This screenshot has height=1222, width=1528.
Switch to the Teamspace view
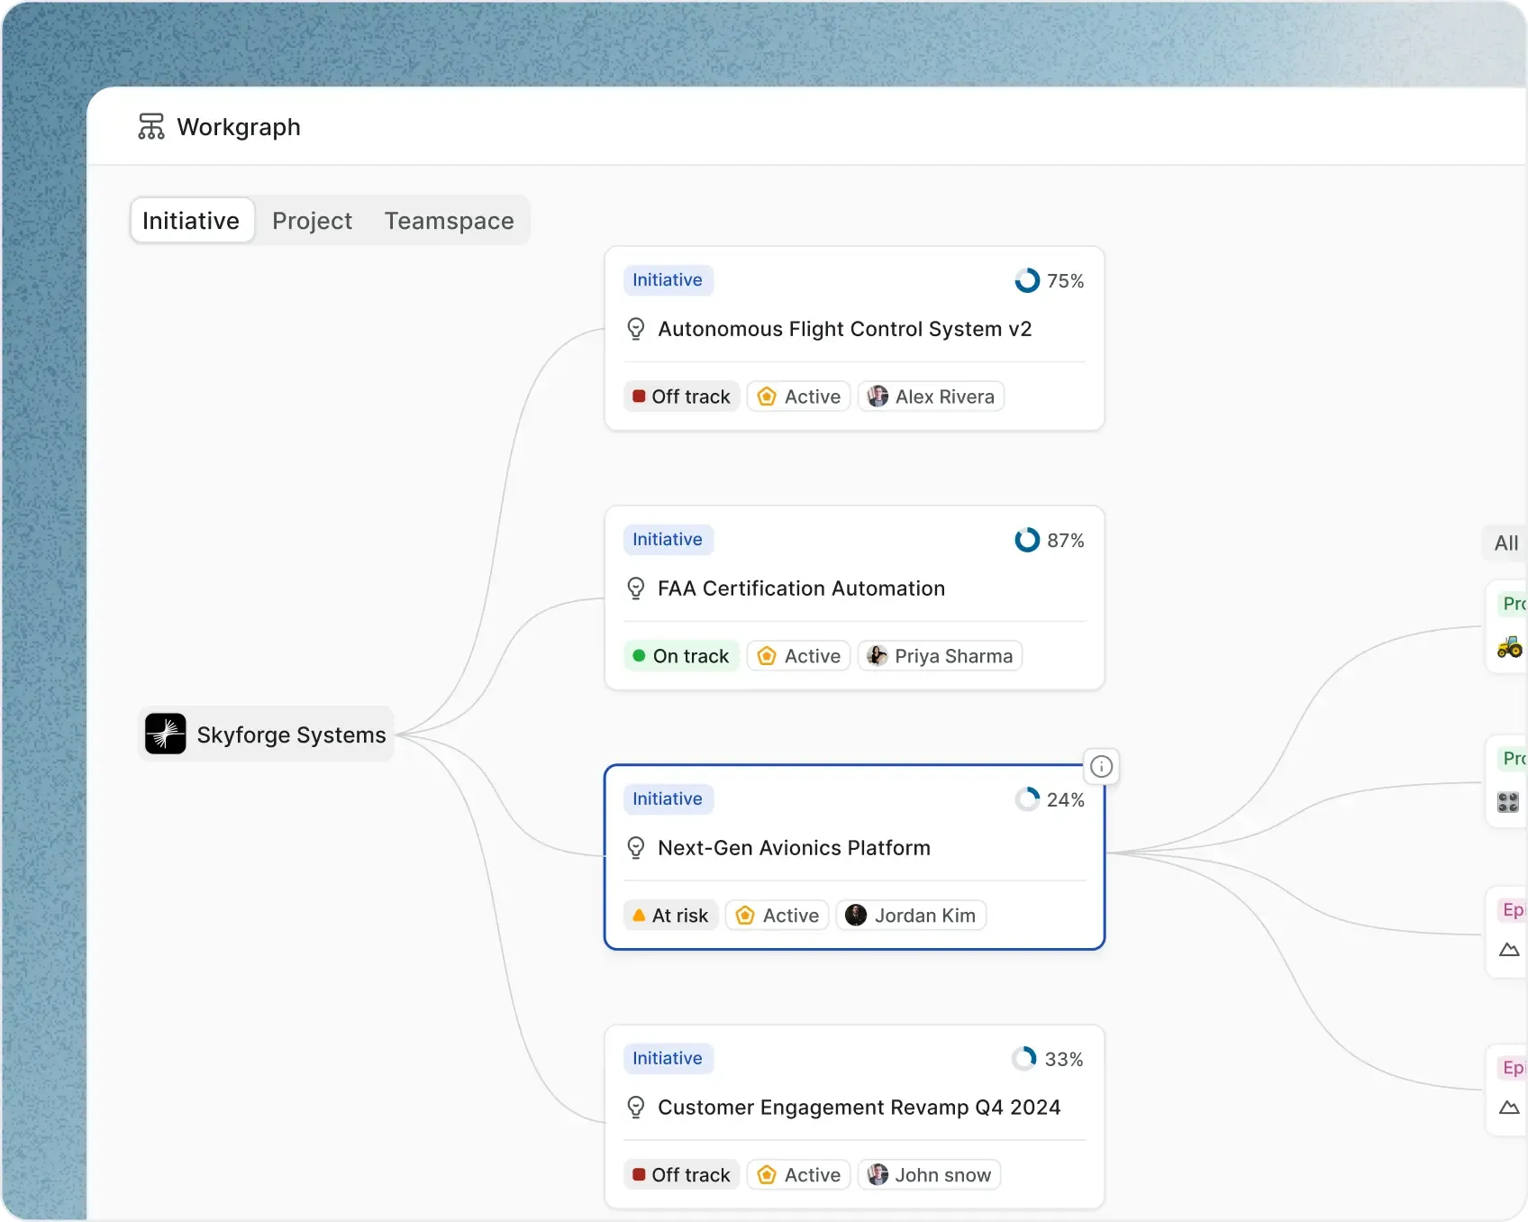(448, 220)
